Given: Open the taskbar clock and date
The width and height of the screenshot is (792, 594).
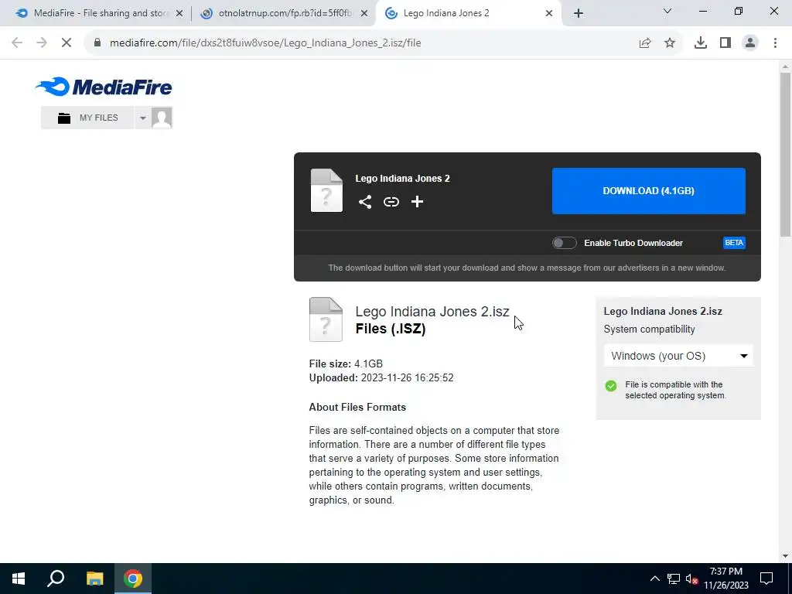Looking at the screenshot, I should point(726,579).
